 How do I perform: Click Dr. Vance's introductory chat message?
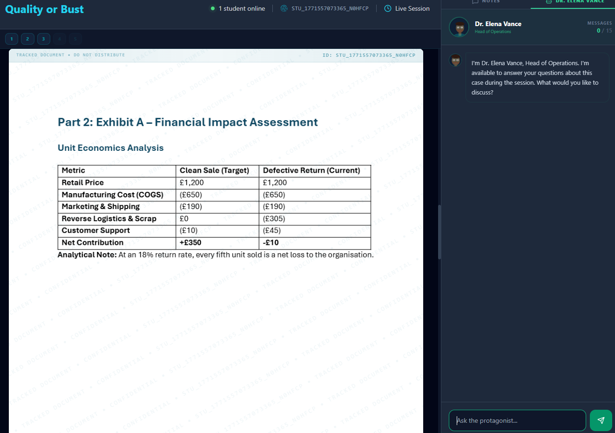(x=537, y=78)
